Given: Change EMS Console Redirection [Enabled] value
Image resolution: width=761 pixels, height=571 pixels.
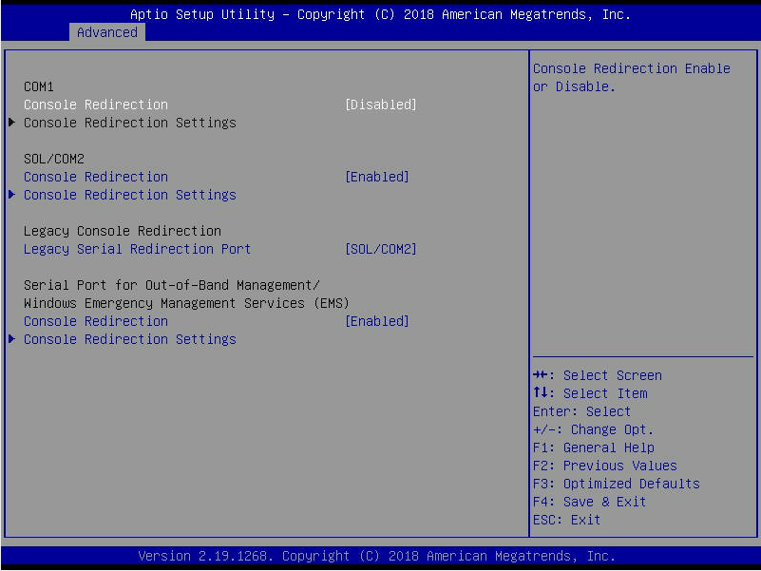Looking at the screenshot, I should tap(376, 321).
